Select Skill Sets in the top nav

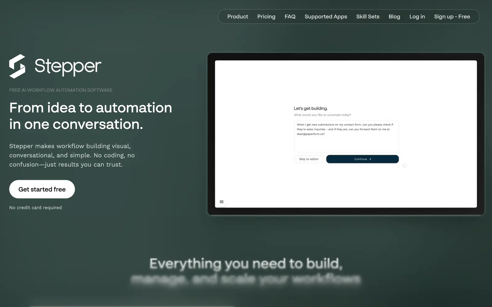point(368,17)
